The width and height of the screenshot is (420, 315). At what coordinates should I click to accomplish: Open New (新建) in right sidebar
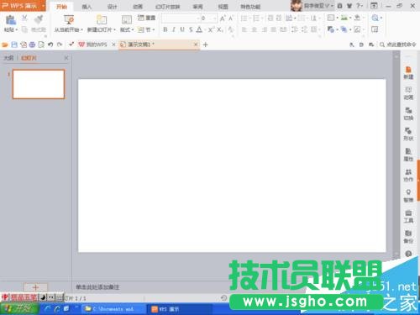pos(408,73)
